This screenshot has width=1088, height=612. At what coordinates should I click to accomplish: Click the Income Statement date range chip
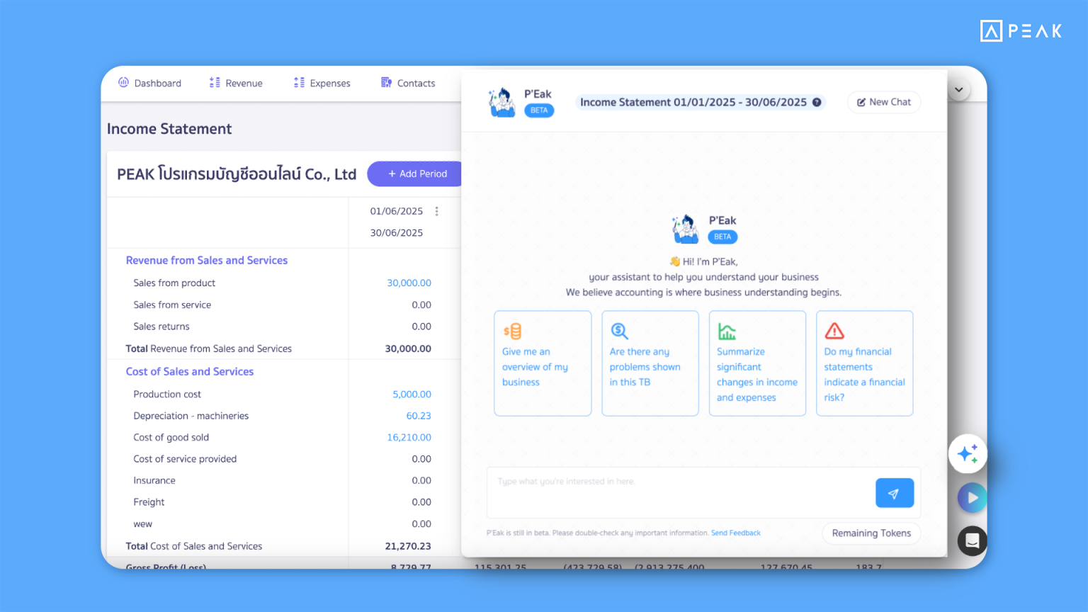(701, 102)
